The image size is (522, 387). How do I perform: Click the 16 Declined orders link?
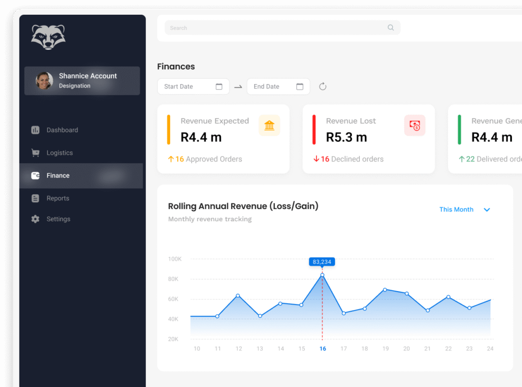[349, 159]
